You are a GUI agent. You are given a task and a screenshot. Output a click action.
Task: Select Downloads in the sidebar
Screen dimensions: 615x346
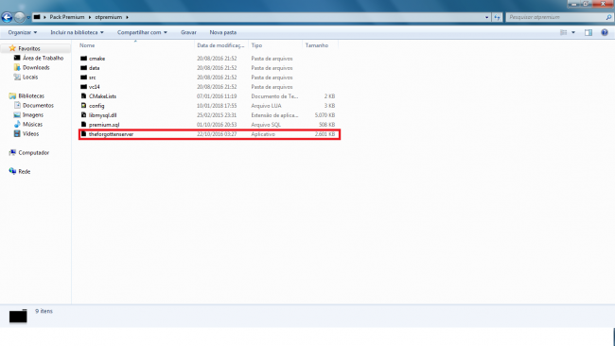pos(36,67)
